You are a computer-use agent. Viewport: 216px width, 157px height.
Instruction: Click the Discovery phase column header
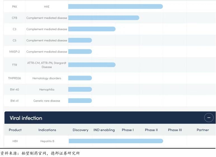(80, 130)
